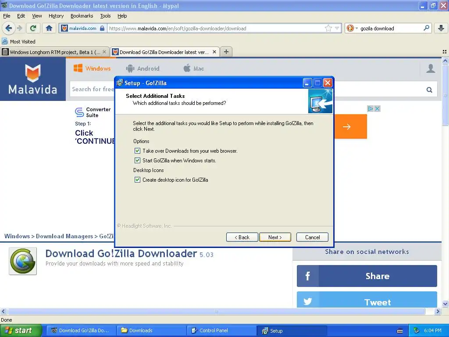Switch to Downloads folder in taskbar
Screen dimensions: 449x337
[151, 330]
